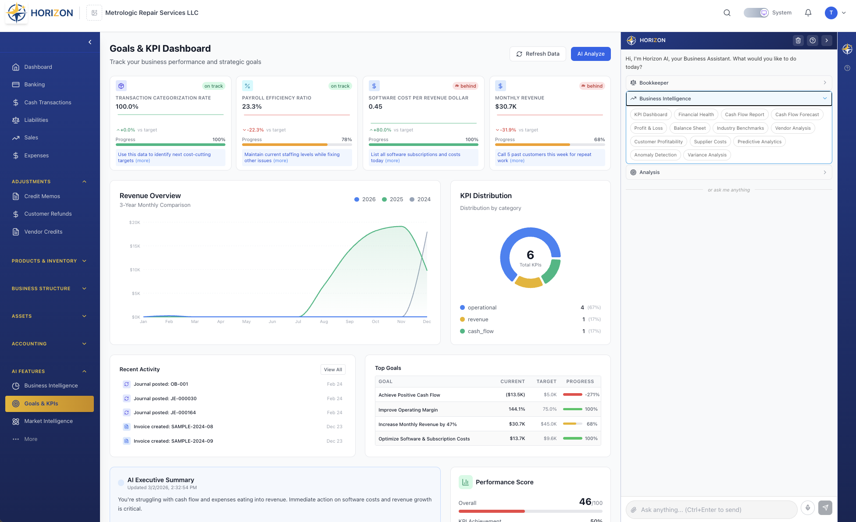The height and width of the screenshot is (522, 856).
Task: Click the notifications bell
Action: pyautogui.click(x=808, y=13)
